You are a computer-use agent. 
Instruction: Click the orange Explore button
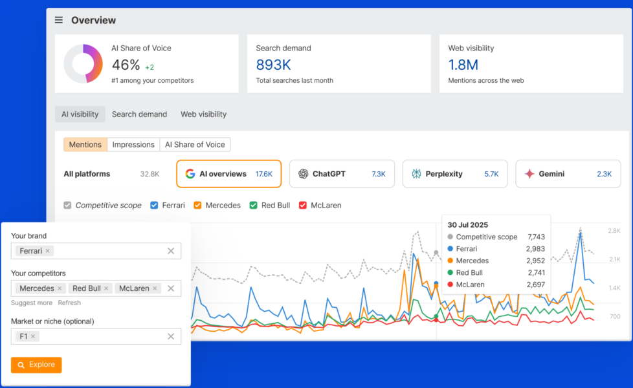36,365
